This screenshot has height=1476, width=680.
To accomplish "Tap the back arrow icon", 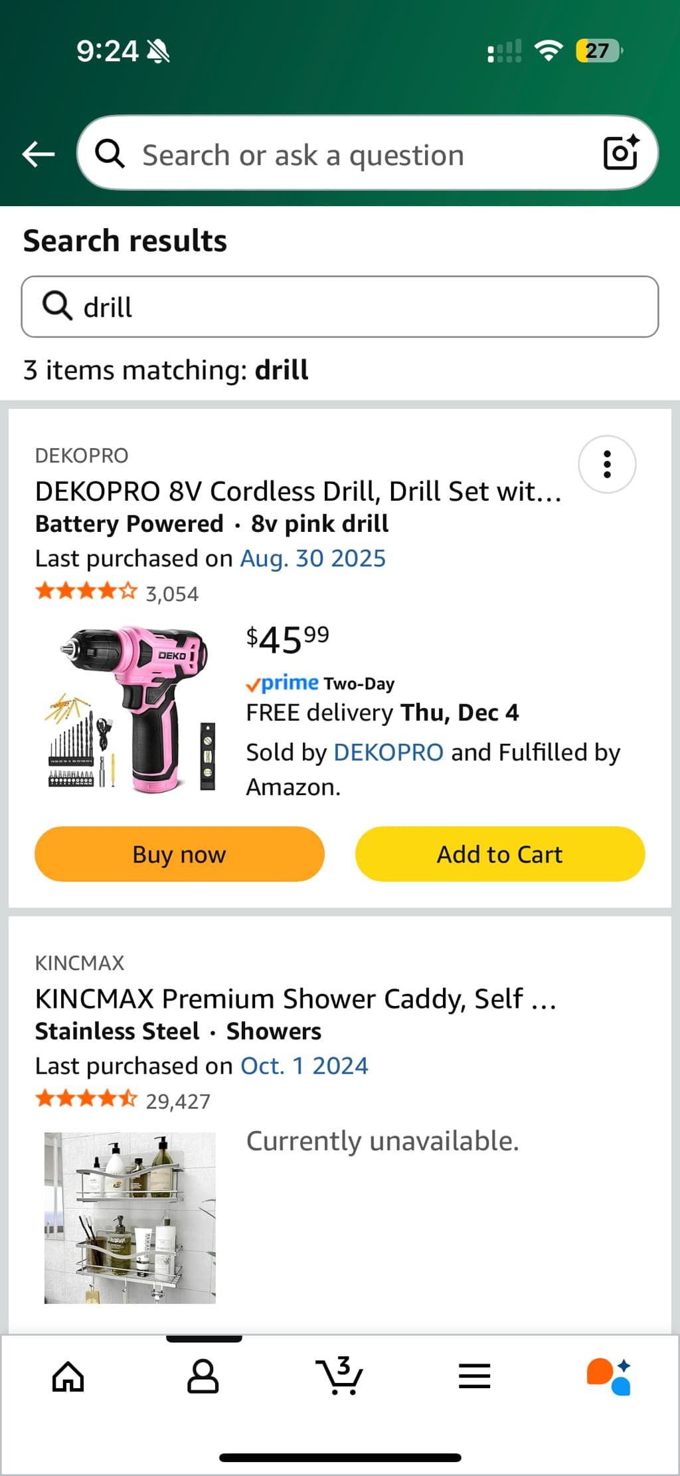I will 38,154.
